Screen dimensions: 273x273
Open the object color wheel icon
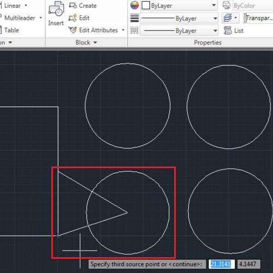(134, 5)
